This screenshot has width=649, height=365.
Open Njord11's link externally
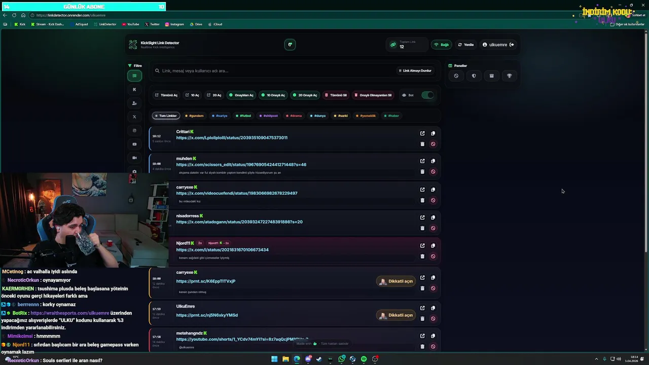click(422, 246)
